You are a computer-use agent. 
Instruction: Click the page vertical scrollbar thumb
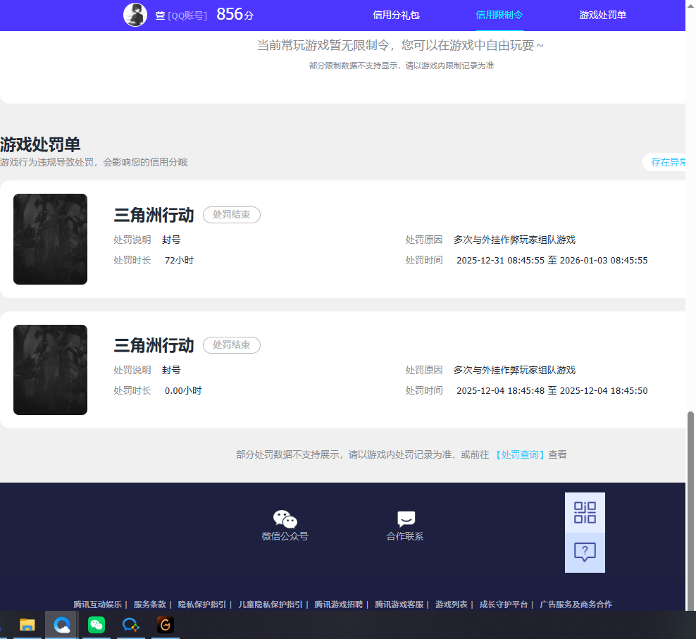pyautogui.click(x=690, y=511)
